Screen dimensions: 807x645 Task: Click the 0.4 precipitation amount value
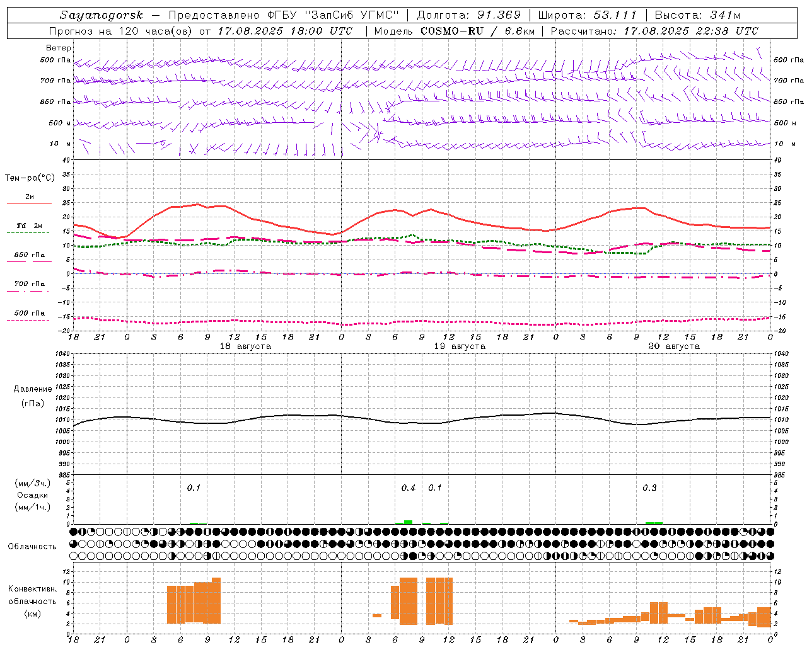pos(409,488)
